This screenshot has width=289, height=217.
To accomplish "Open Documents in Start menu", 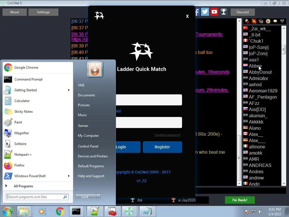I will (x=86, y=95).
